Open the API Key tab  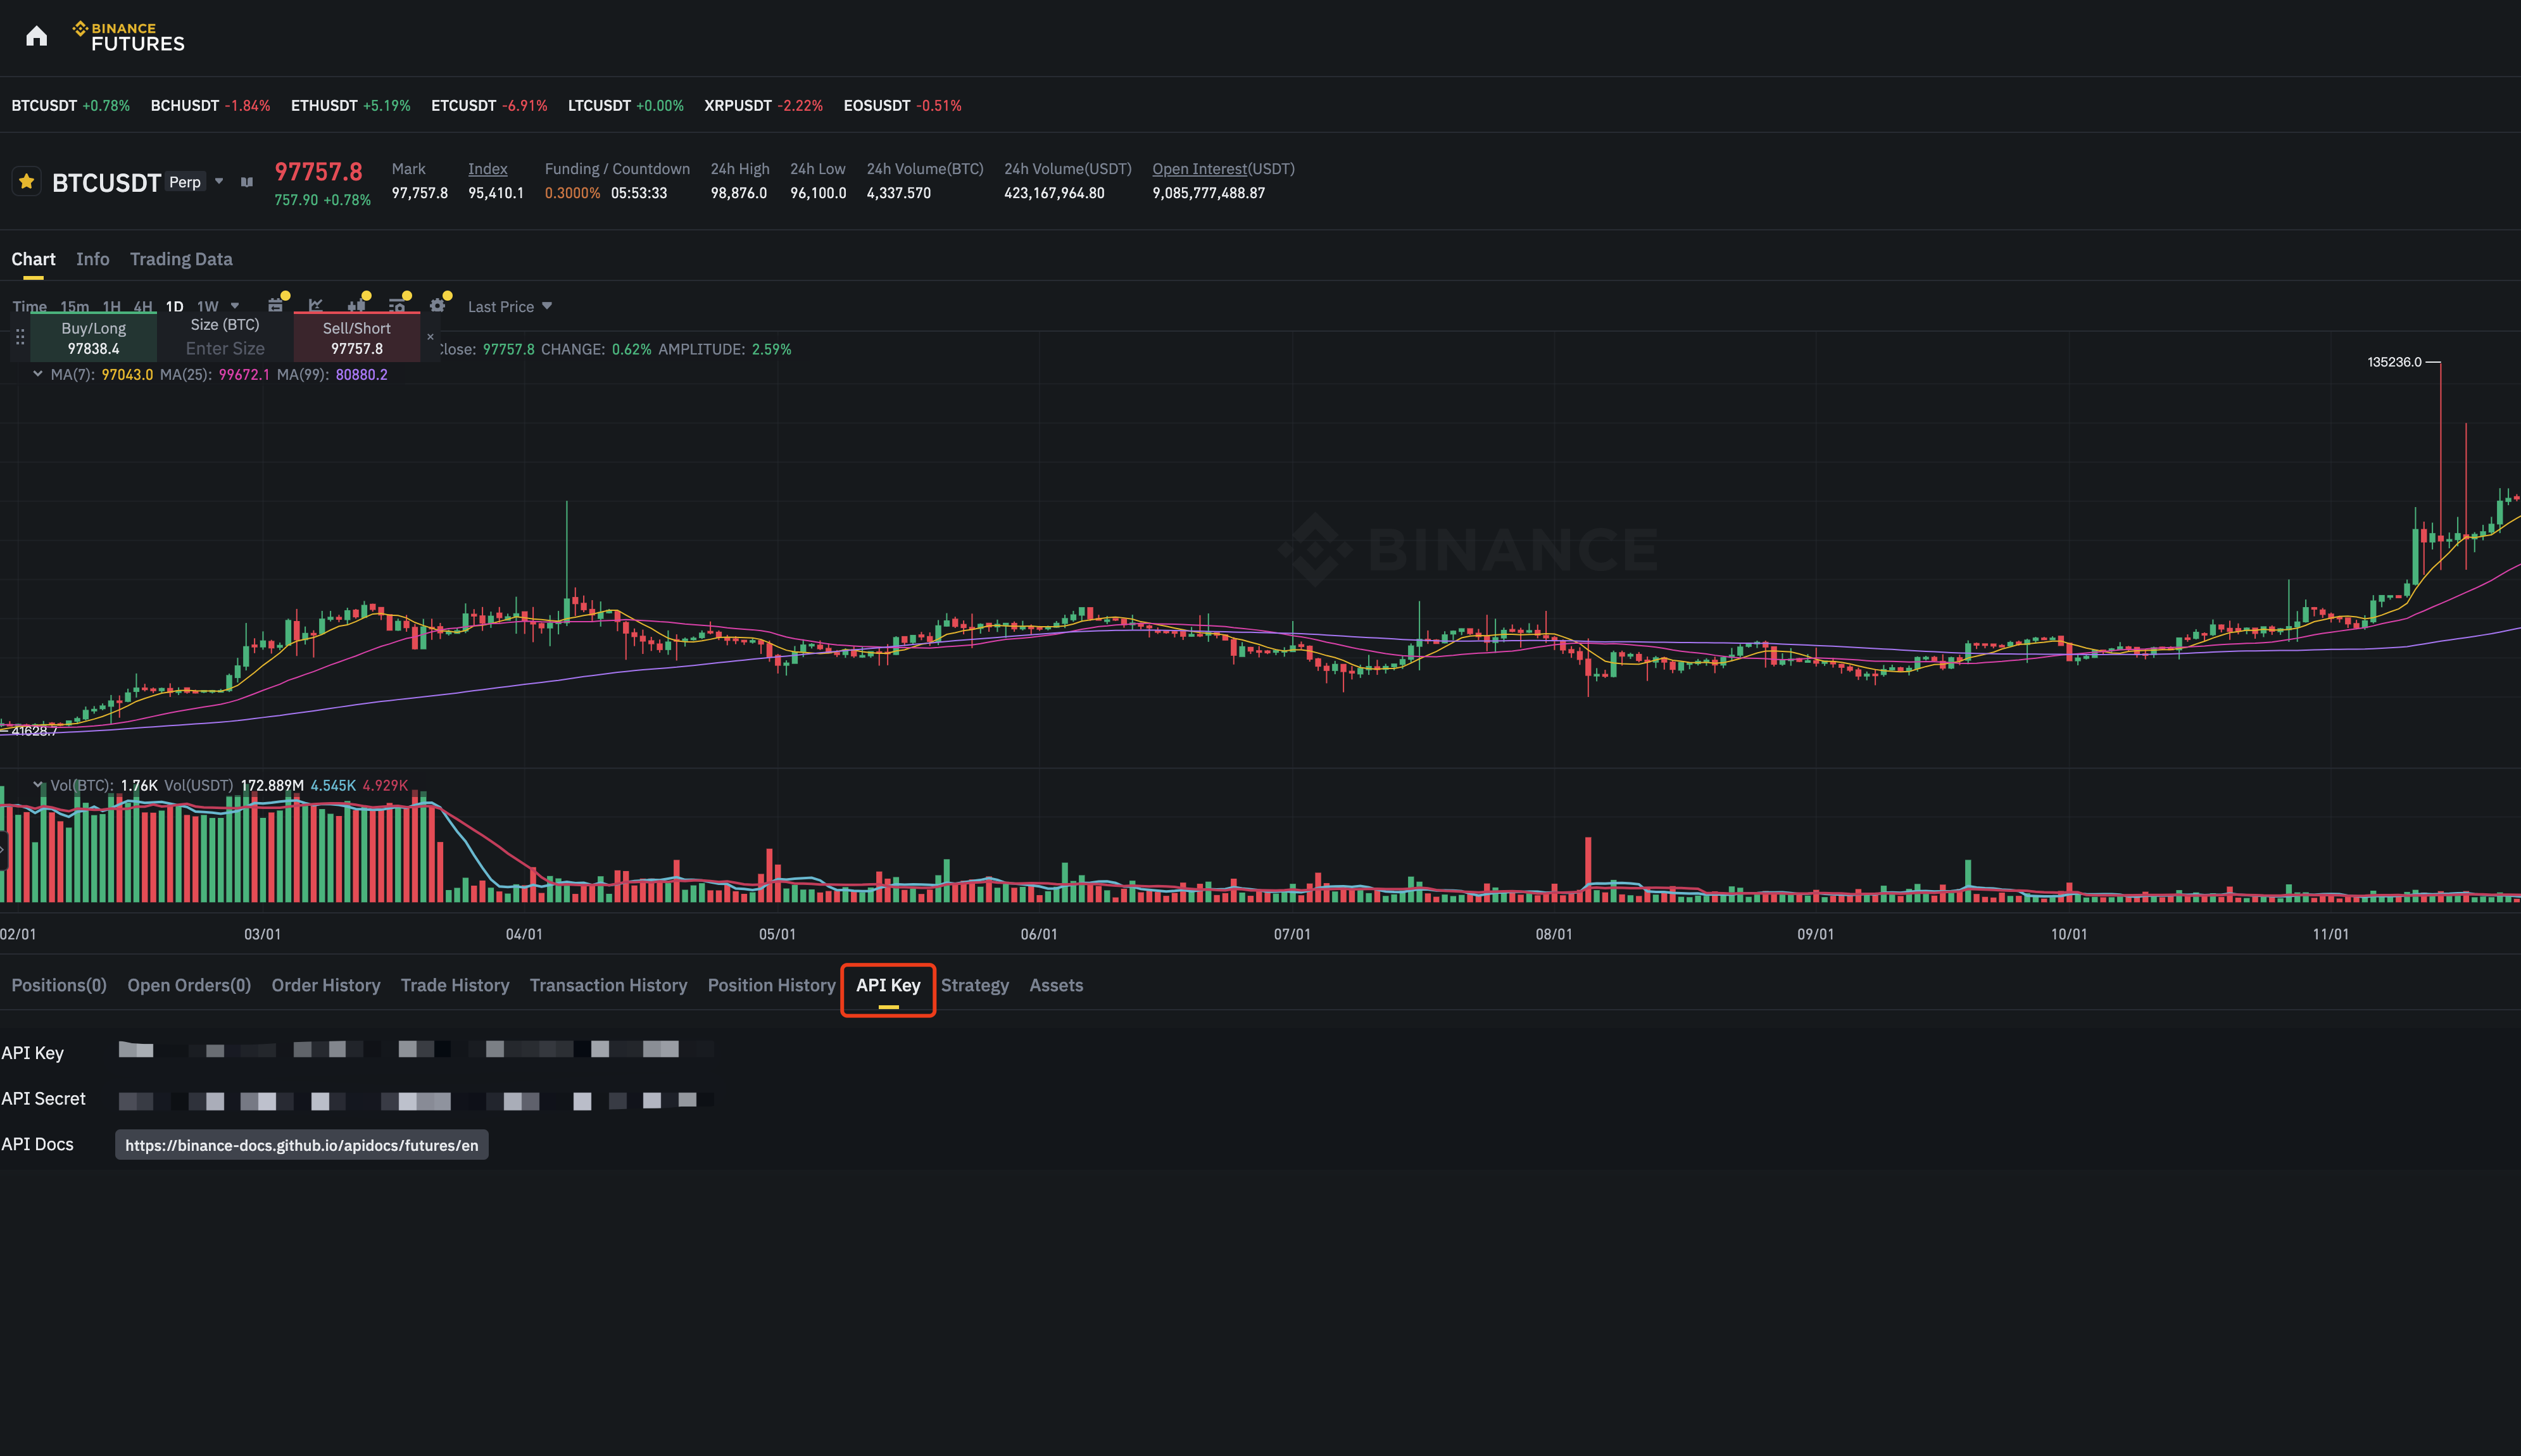[888, 986]
